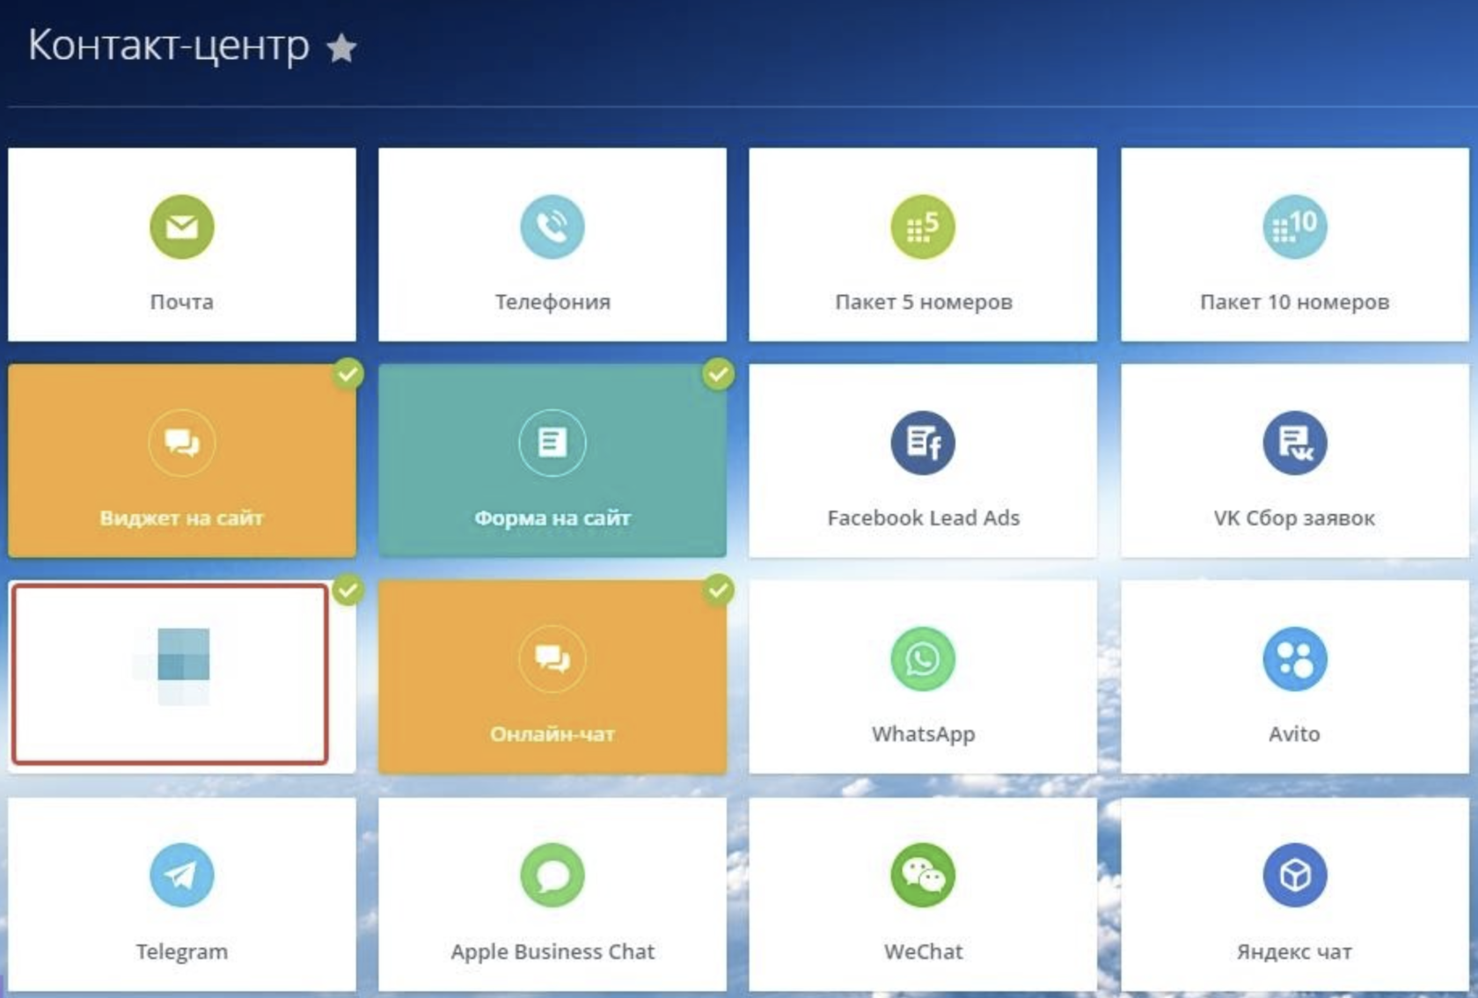Screen dimensions: 1478x998
Task: Select the WeChat green icon
Action: click(923, 875)
